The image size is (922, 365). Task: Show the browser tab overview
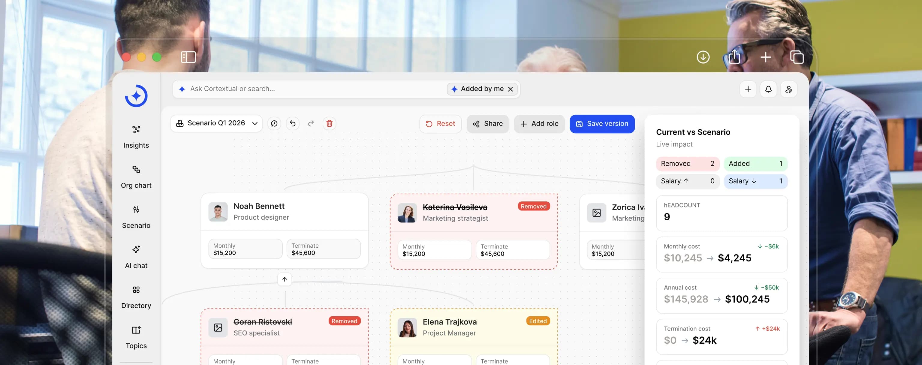(797, 57)
